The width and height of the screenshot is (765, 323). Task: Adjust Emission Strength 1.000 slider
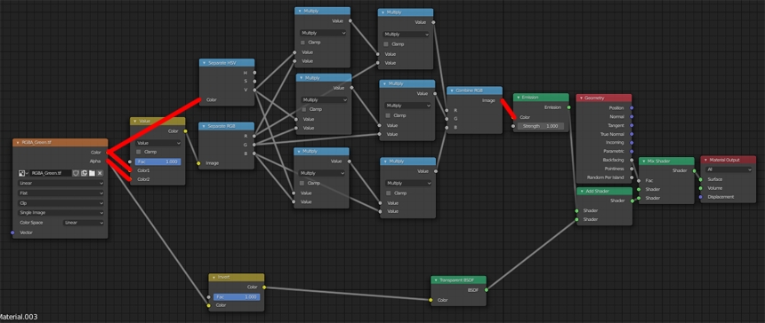(x=540, y=126)
